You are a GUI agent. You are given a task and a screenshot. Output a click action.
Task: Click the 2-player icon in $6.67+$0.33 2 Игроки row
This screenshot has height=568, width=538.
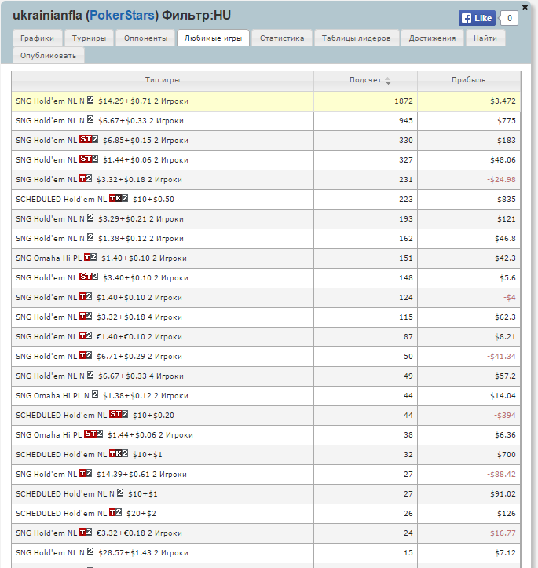click(x=90, y=119)
